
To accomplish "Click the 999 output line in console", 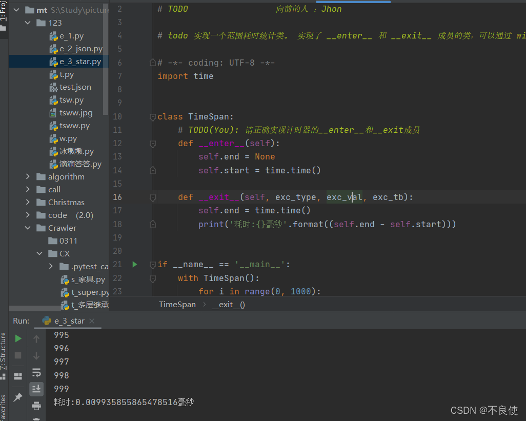I will (62, 389).
